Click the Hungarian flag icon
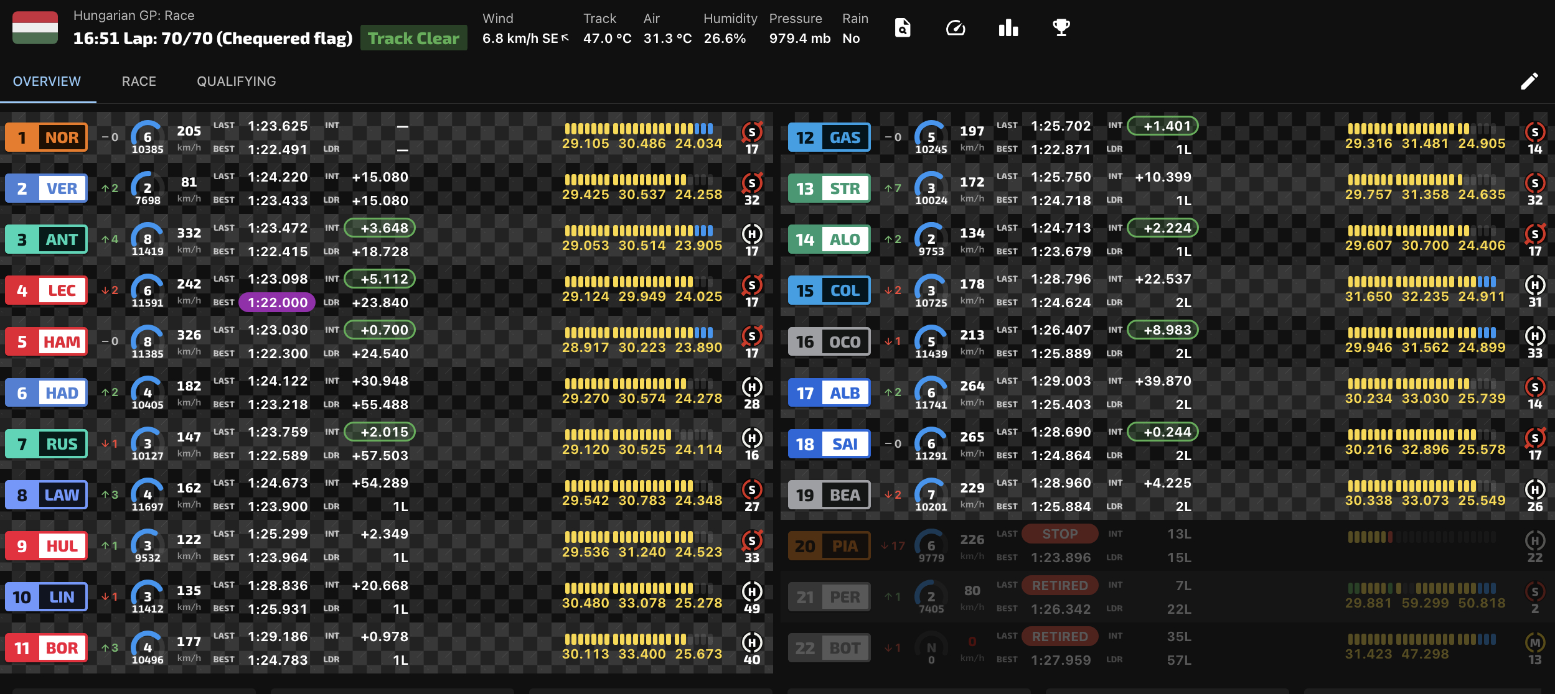The image size is (1555, 694). [x=35, y=28]
